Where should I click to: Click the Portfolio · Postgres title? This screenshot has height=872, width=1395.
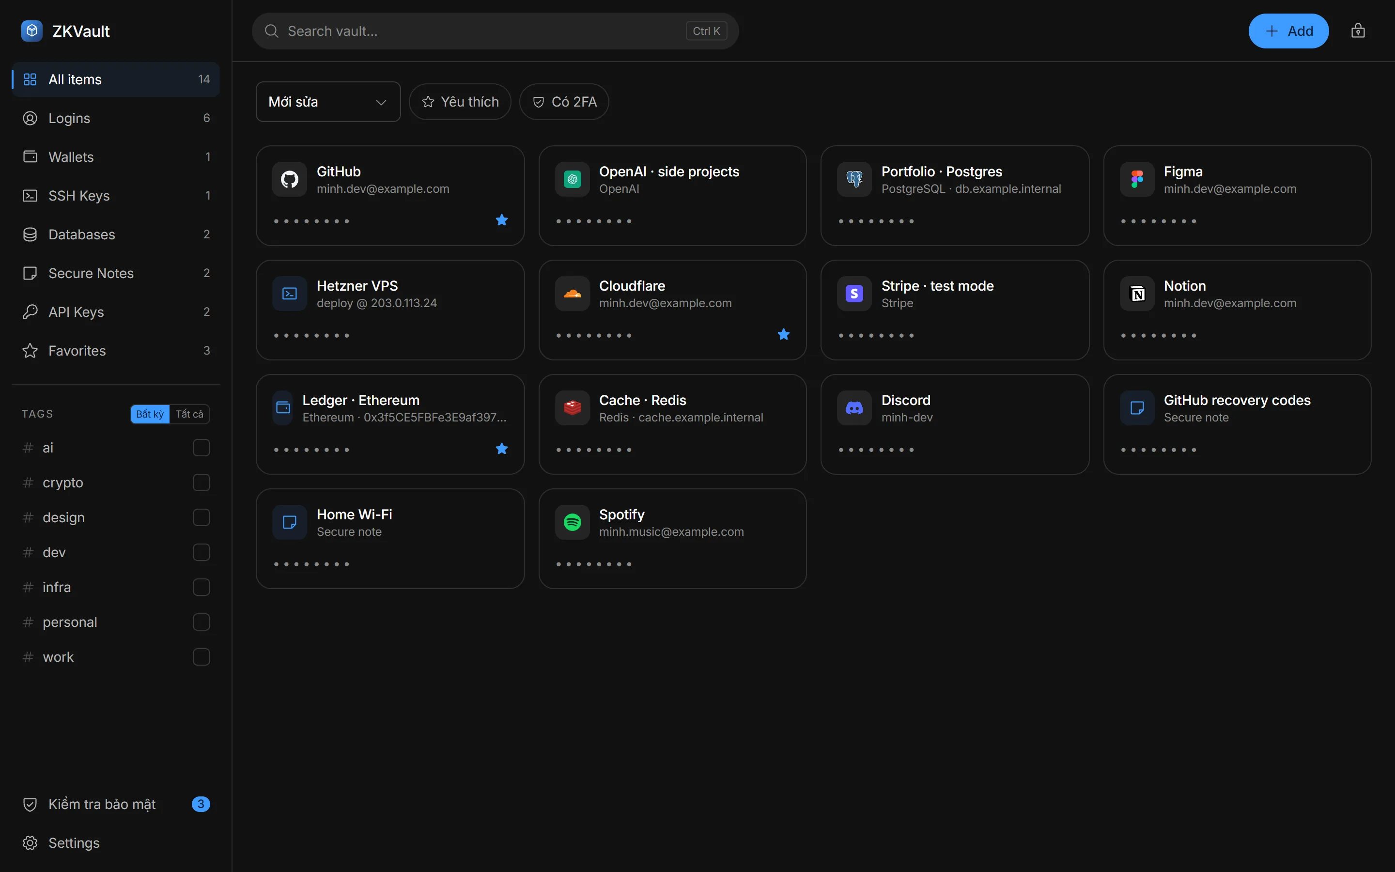coord(941,171)
